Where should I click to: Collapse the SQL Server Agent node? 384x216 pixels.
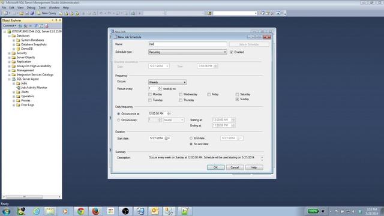click(x=10, y=79)
